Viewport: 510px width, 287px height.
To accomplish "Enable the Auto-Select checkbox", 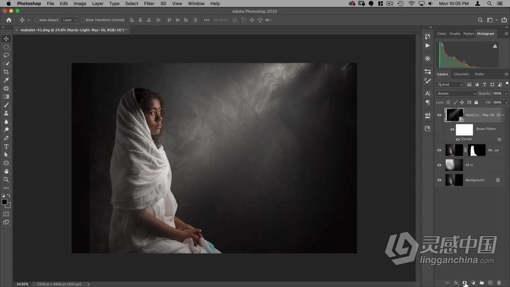I will pyautogui.click(x=37, y=20).
